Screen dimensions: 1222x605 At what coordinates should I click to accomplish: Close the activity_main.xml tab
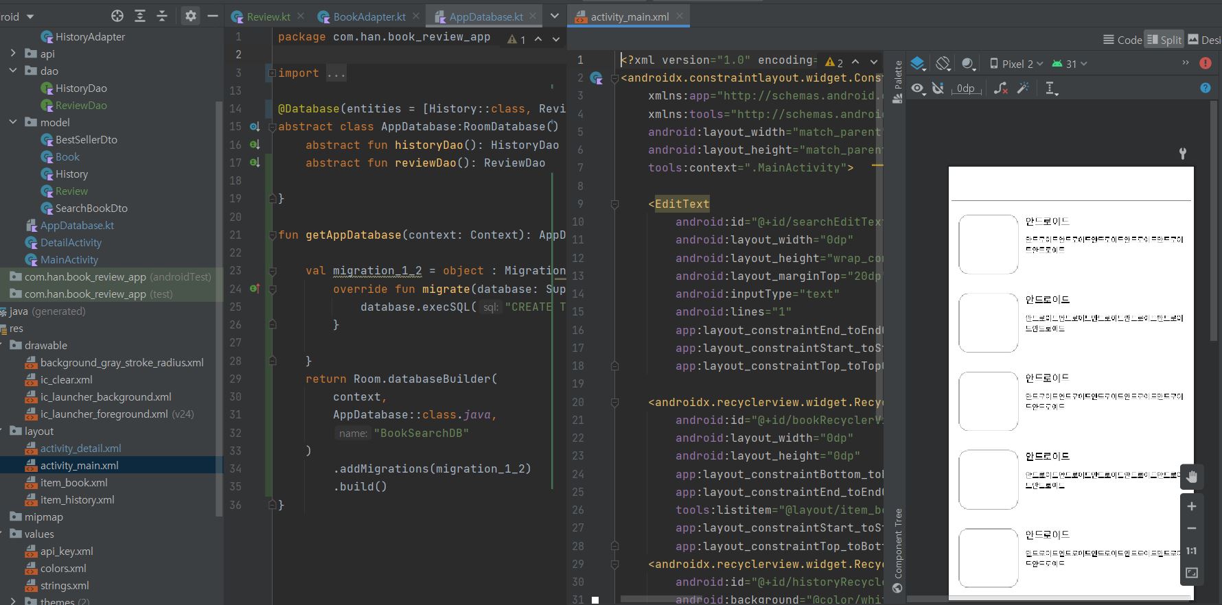pyautogui.click(x=680, y=16)
